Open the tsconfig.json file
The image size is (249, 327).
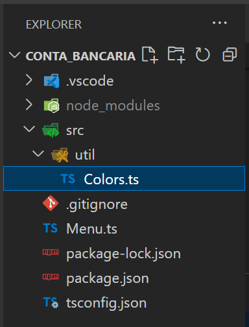click(124, 302)
